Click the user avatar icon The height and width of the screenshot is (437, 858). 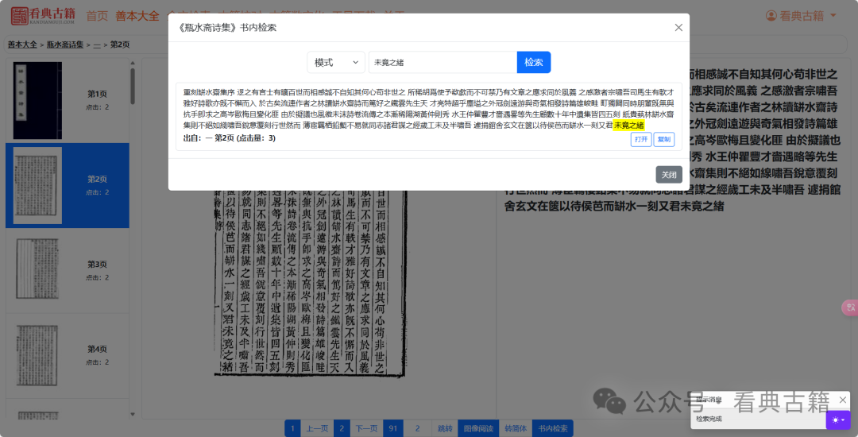point(771,16)
